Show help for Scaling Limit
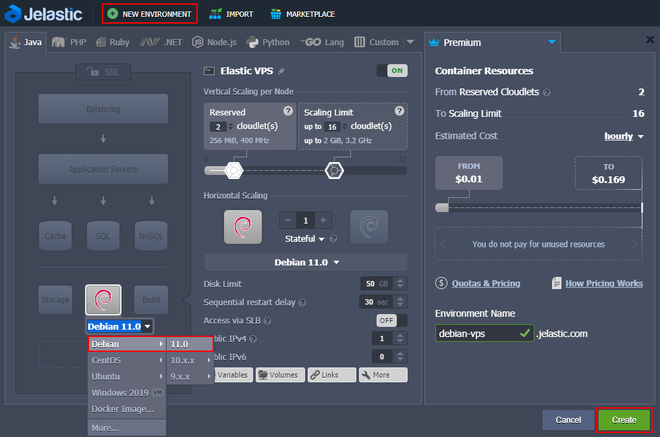This screenshot has height=437, width=660. pyautogui.click(x=400, y=111)
